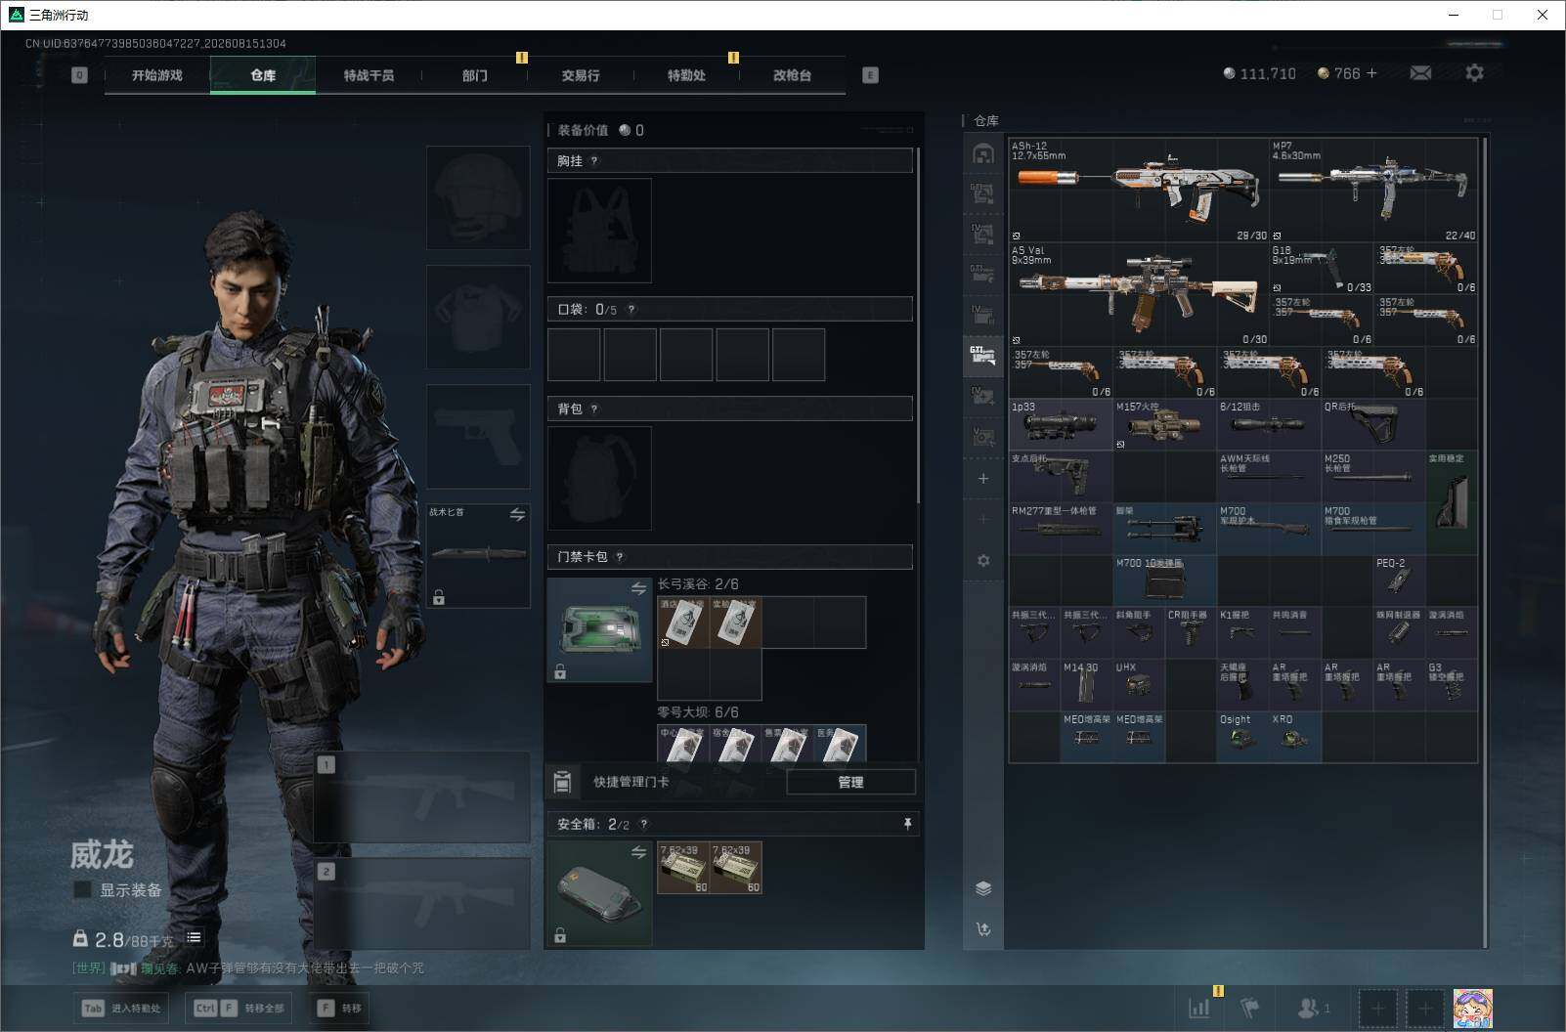This screenshot has height=1032, width=1566.
Task: Select the PEQ-2 laser item
Action: (1400, 580)
